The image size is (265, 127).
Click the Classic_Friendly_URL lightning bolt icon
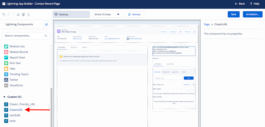tap(6, 104)
